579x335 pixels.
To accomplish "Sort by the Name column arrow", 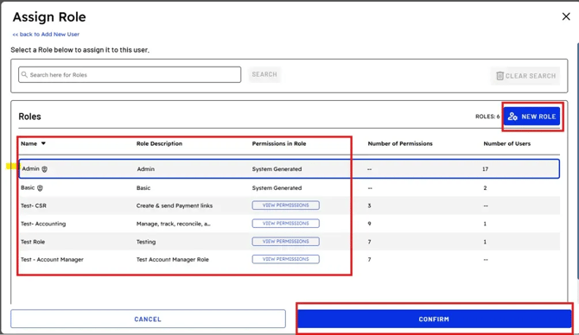I will coord(43,143).
